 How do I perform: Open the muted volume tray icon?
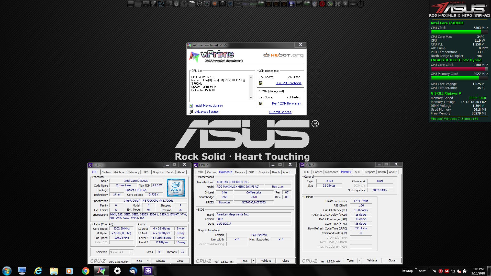point(459,271)
